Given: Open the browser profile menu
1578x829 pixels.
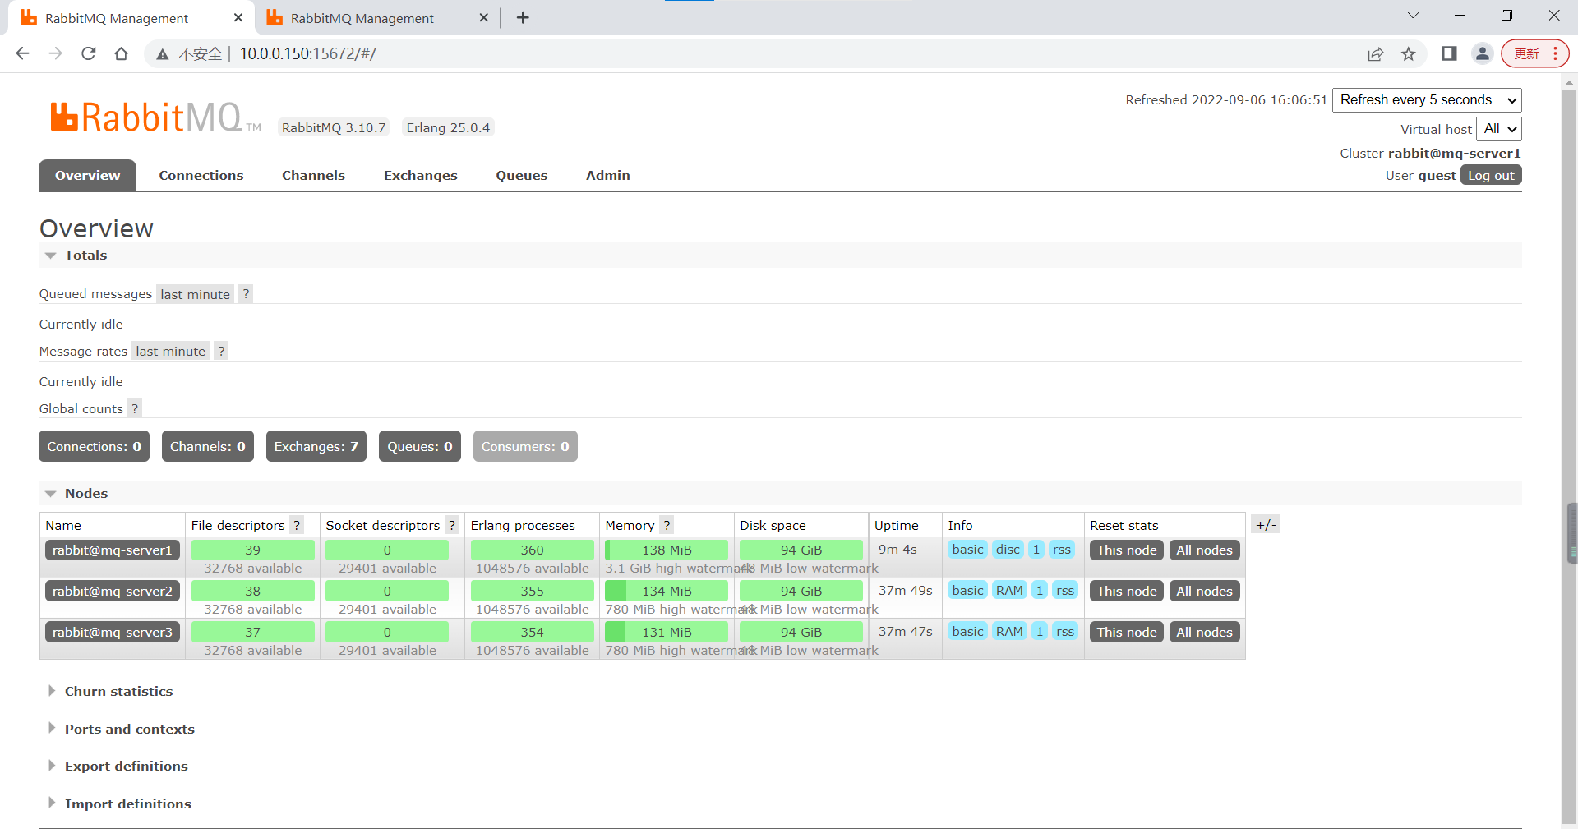Looking at the screenshot, I should pyautogui.click(x=1483, y=53).
